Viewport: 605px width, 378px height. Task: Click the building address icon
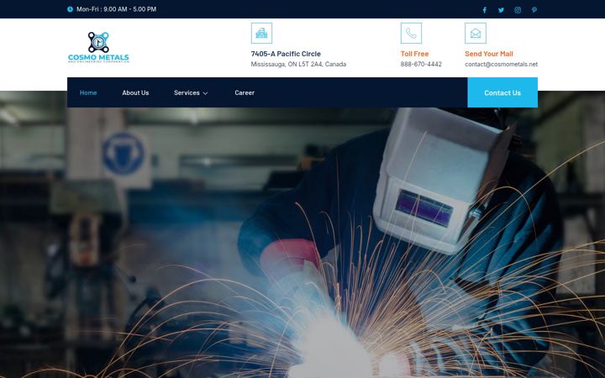click(x=261, y=33)
